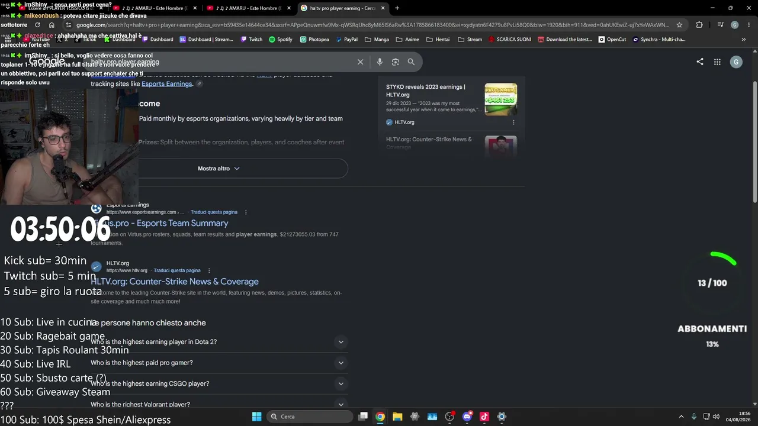Open the Manga bookmarks folder
Image resolution: width=758 pixels, height=426 pixels.
click(x=377, y=40)
